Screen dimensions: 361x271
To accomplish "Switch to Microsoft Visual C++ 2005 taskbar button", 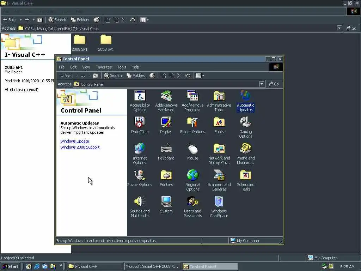I will point(152,266).
